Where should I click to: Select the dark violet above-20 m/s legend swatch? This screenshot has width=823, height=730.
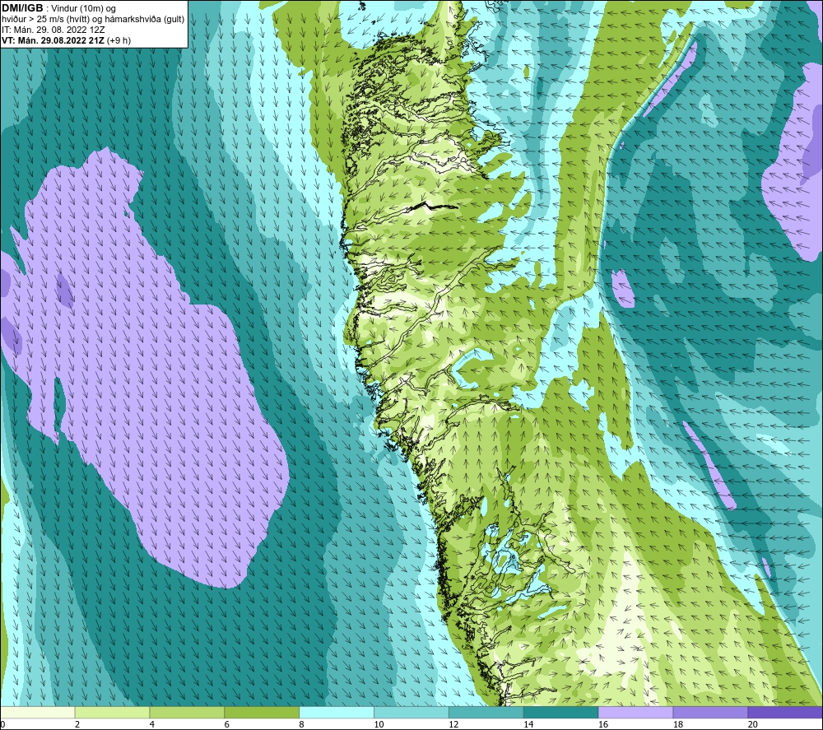tap(784, 712)
